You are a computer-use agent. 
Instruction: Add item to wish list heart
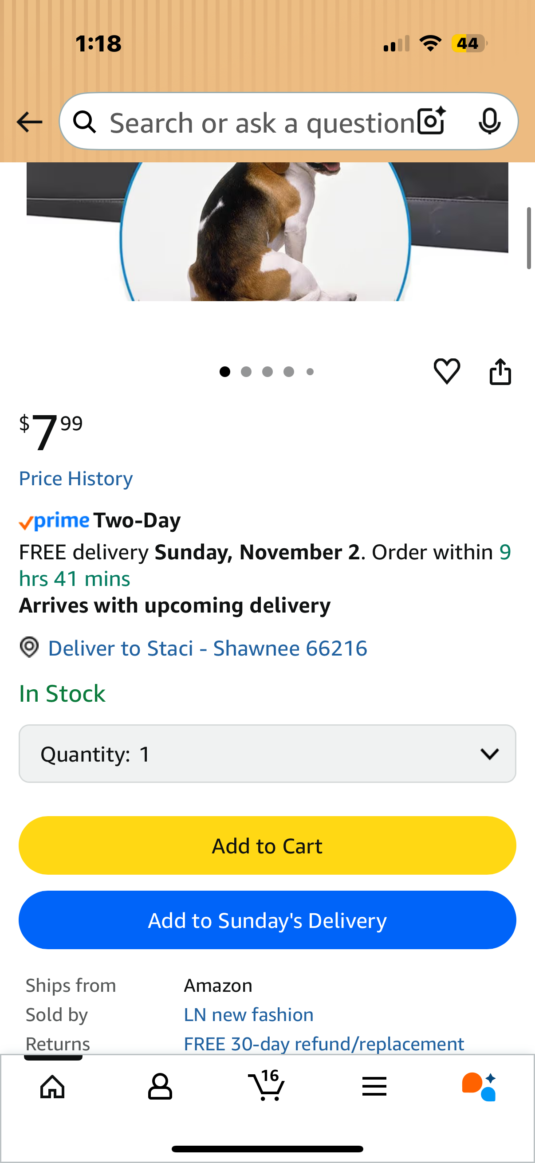tap(447, 371)
